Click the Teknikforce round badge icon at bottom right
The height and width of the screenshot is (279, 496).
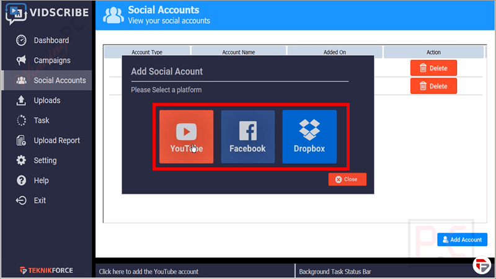[x=482, y=265]
